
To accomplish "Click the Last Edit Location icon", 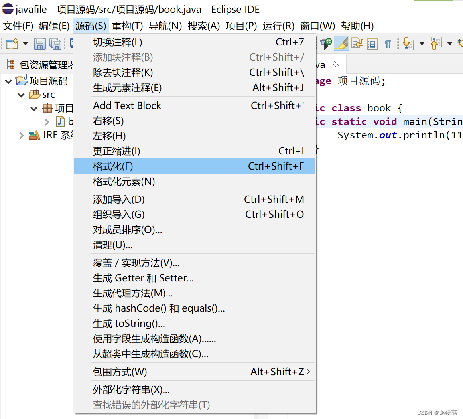I will tap(357, 43).
